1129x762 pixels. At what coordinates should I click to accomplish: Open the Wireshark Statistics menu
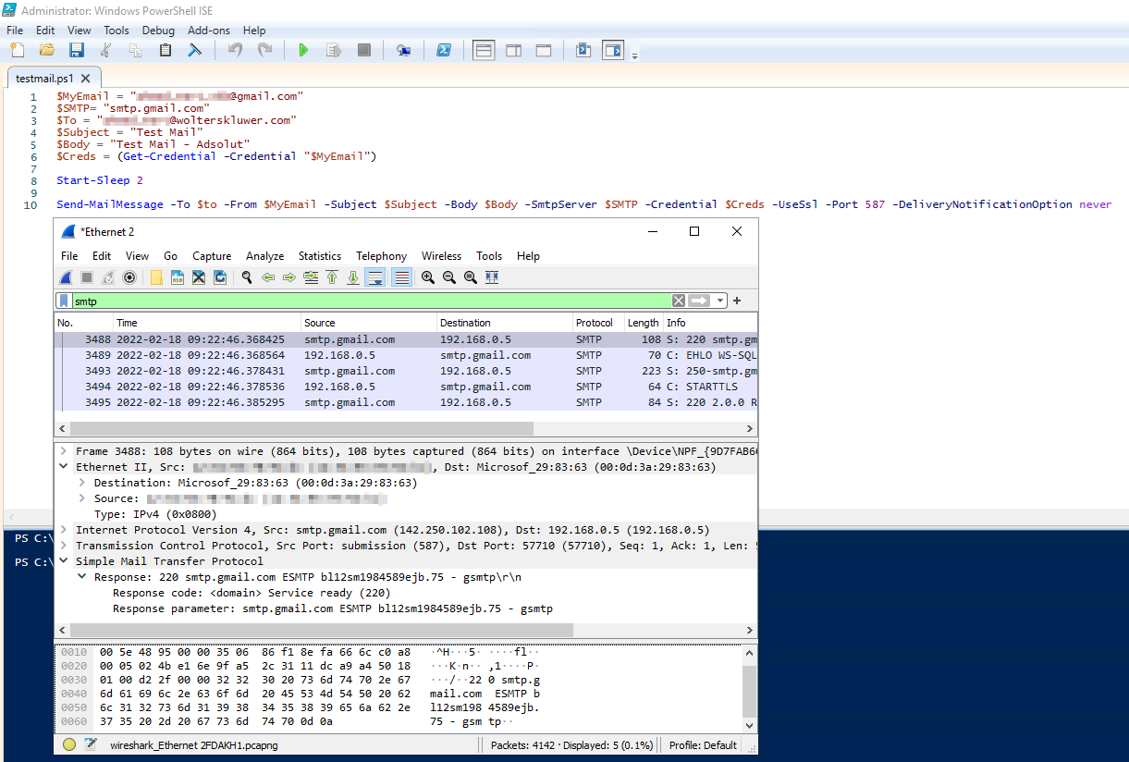click(x=319, y=256)
